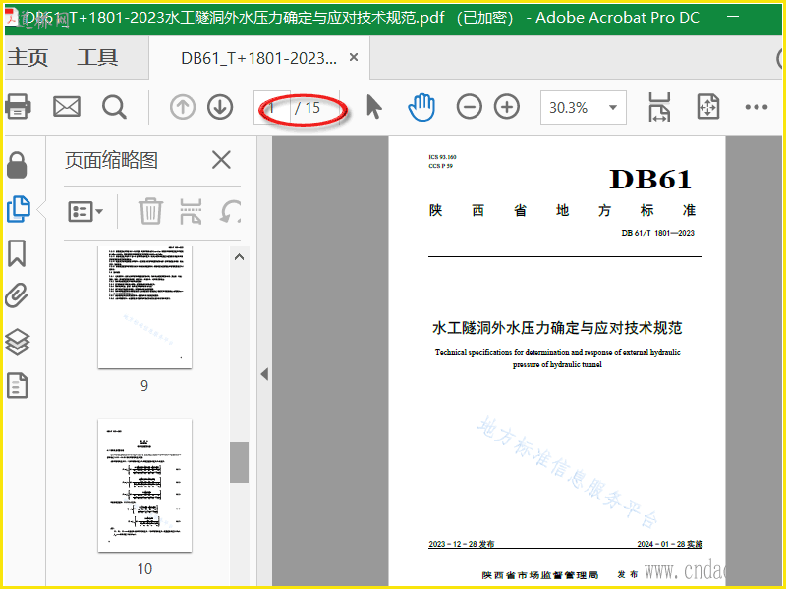Viewport: 786px width, 589px height.
Task: Click the thumbnail label 10
Action: click(x=144, y=569)
